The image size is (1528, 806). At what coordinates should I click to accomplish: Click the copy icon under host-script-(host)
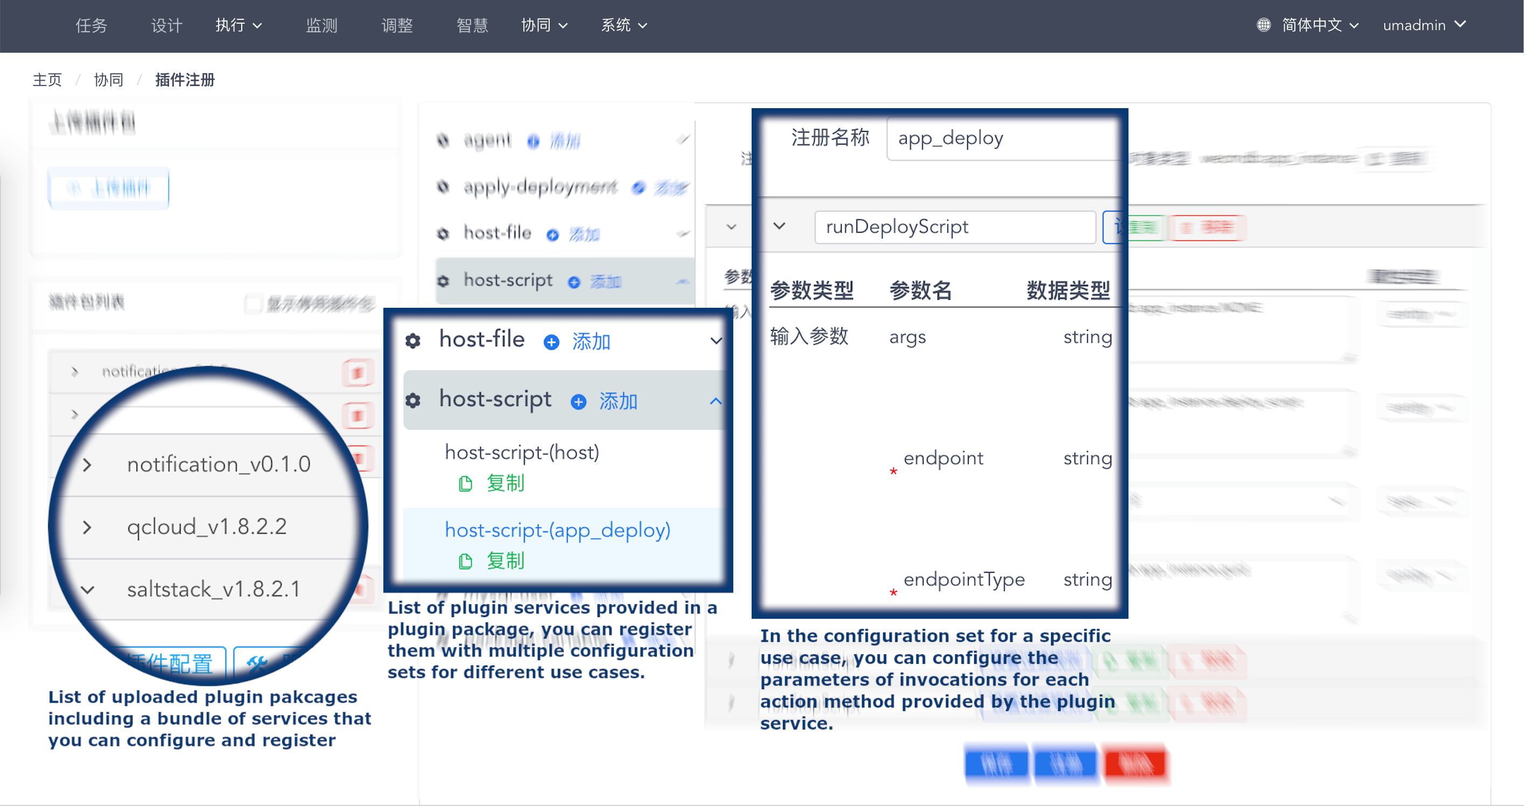click(467, 483)
